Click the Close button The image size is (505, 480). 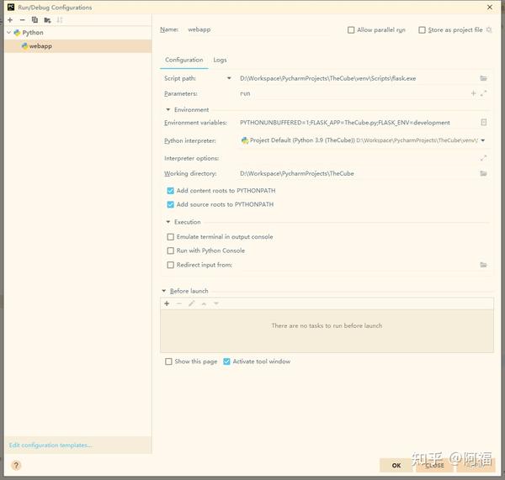(x=434, y=465)
